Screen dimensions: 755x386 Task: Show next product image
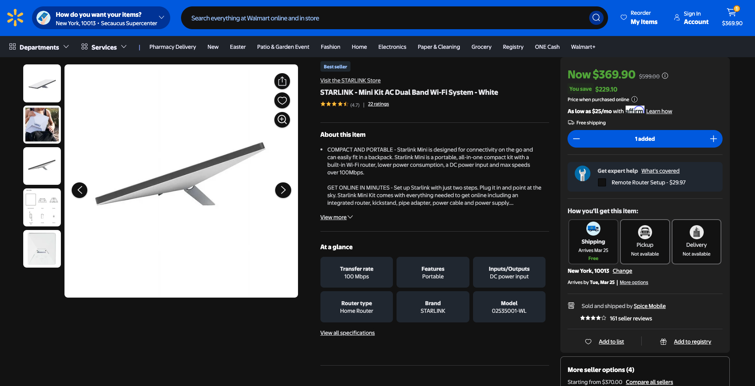coord(283,190)
